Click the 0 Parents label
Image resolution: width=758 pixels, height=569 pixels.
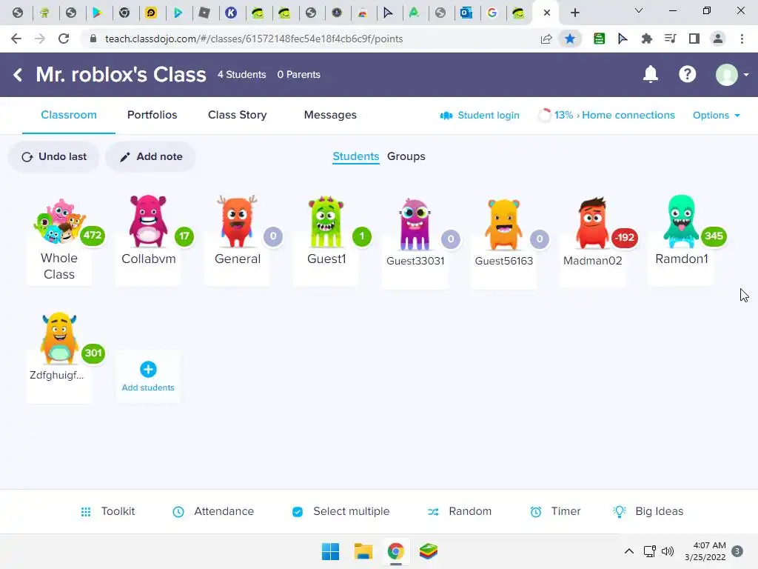pyautogui.click(x=299, y=75)
